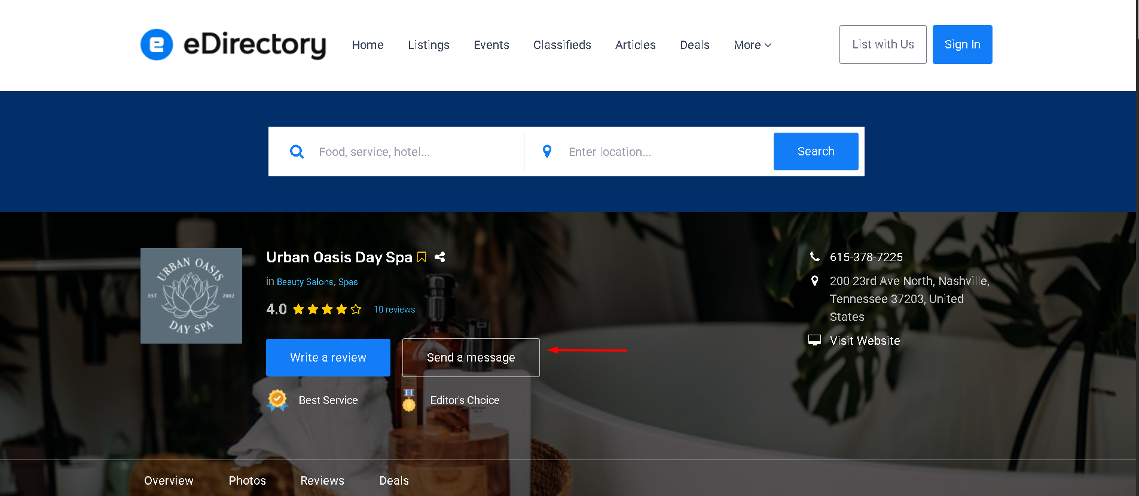
Task: Switch to the Photos tab
Action: (x=247, y=480)
